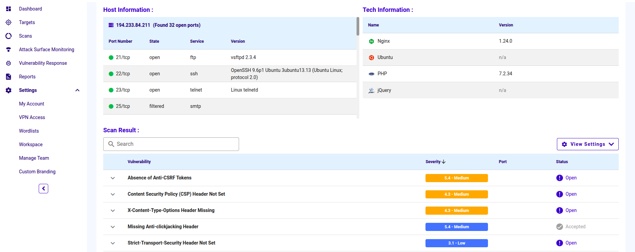This screenshot has width=635, height=252.
Task: Collapse the Settings menu section
Action: [77, 90]
